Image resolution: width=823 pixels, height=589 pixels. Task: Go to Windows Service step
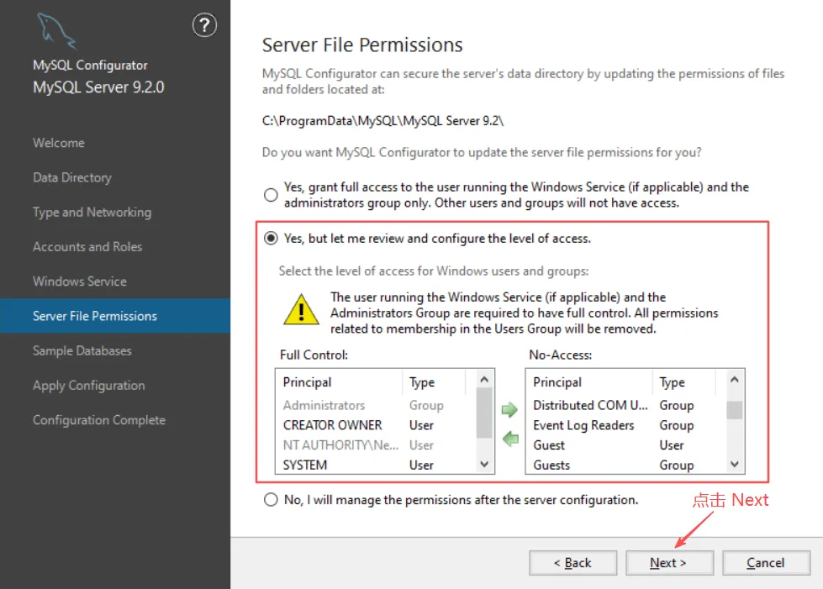[x=80, y=281]
